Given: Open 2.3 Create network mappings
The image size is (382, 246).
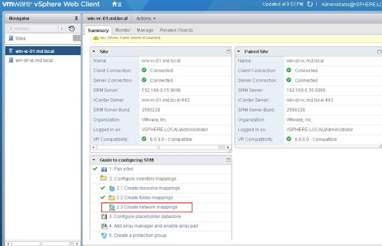Looking at the screenshot, I should click(147, 207).
